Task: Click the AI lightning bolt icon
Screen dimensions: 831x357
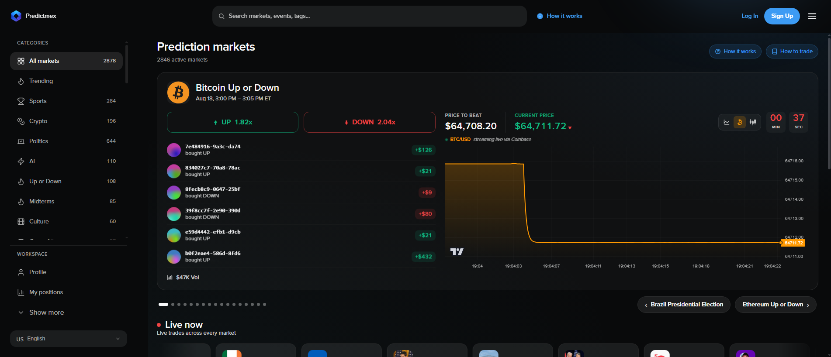Action: tap(21, 161)
